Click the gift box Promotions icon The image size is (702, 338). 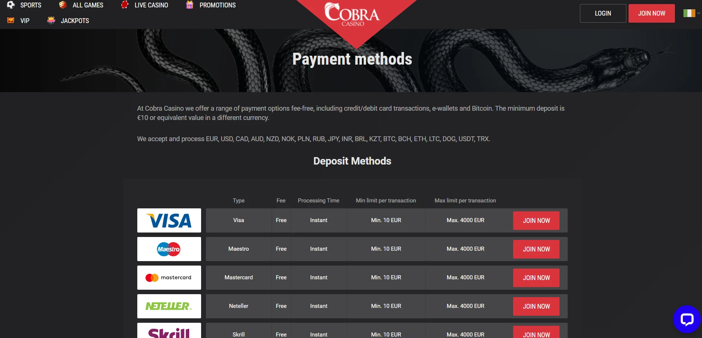pyautogui.click(x=190, y=5)
